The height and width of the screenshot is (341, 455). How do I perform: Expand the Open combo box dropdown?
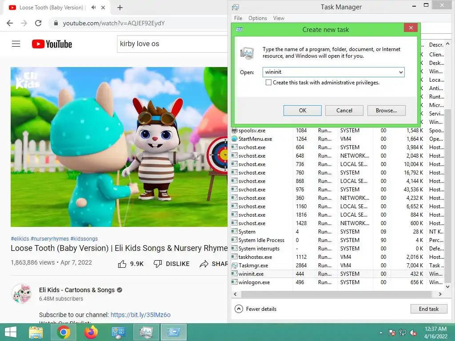[401, 72]
